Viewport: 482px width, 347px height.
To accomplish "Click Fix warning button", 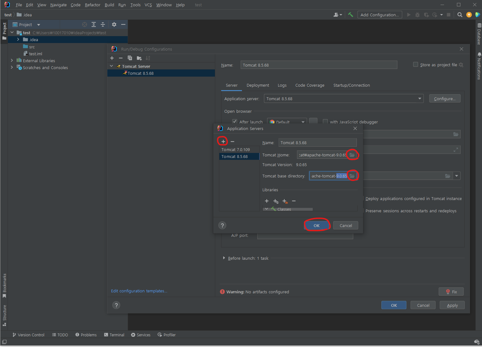I will click(451, 292).
